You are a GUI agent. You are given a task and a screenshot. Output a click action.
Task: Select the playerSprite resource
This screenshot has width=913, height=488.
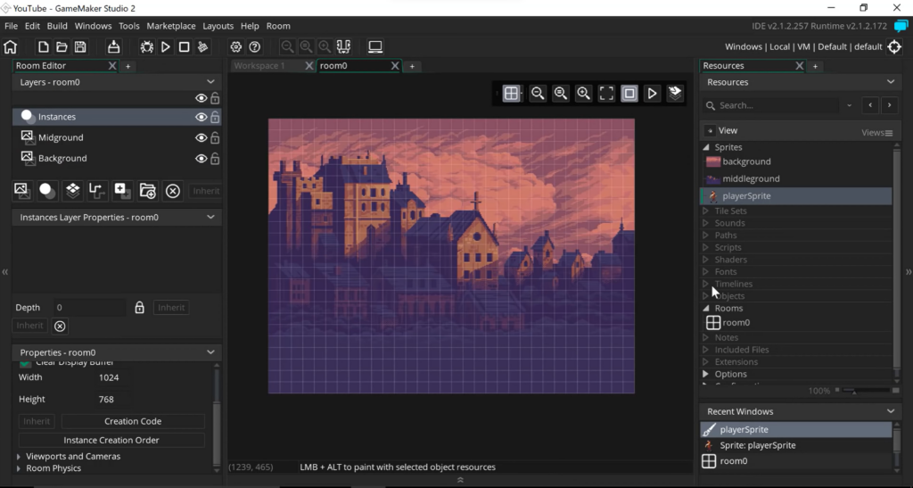click(795, 195)
